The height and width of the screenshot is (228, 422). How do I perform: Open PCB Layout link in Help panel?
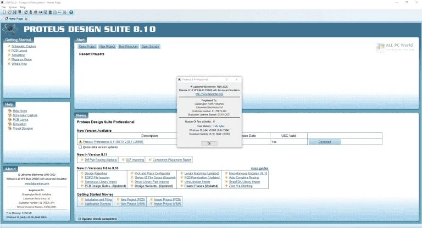coord(21,120)
